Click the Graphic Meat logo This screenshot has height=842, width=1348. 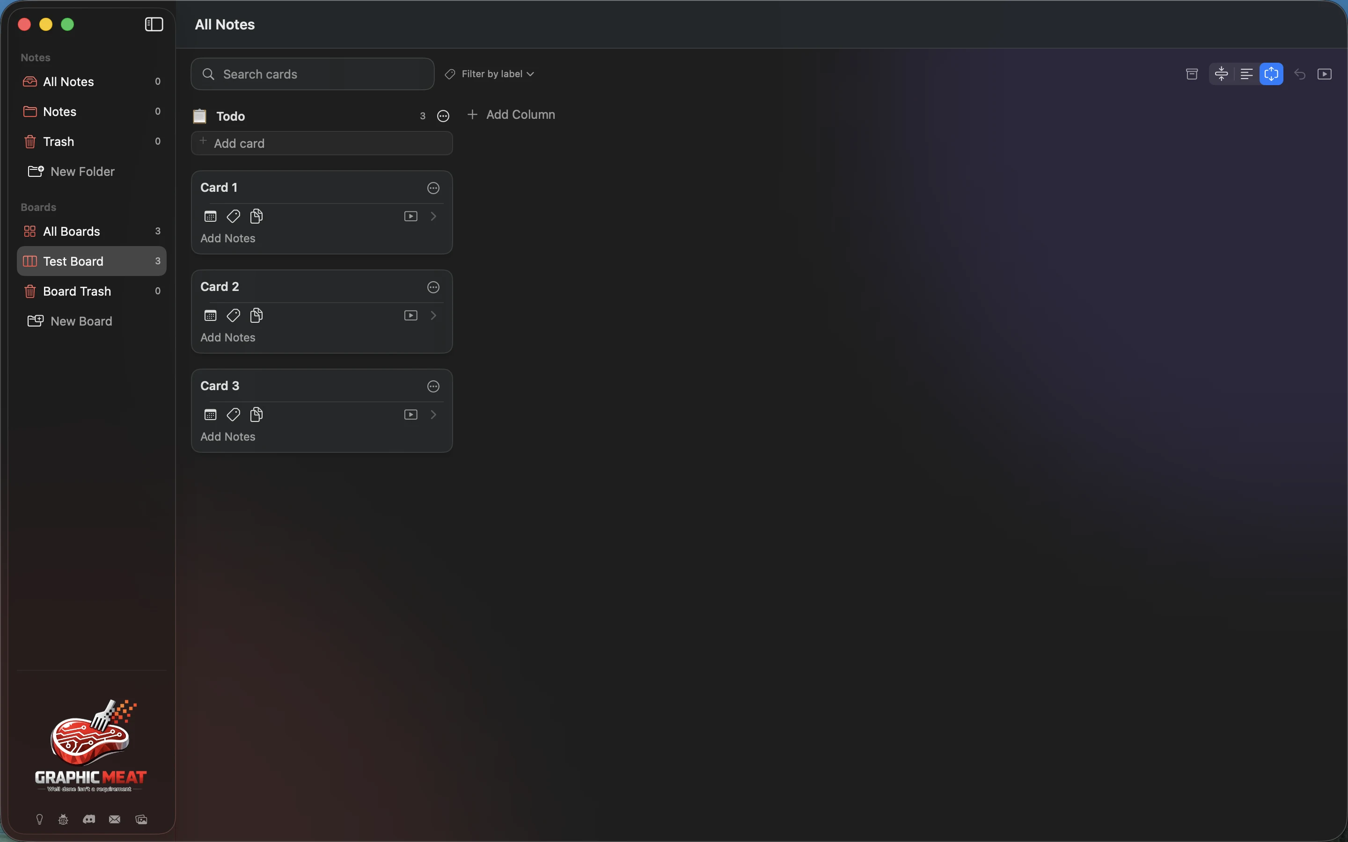click(x=91, y=746)
